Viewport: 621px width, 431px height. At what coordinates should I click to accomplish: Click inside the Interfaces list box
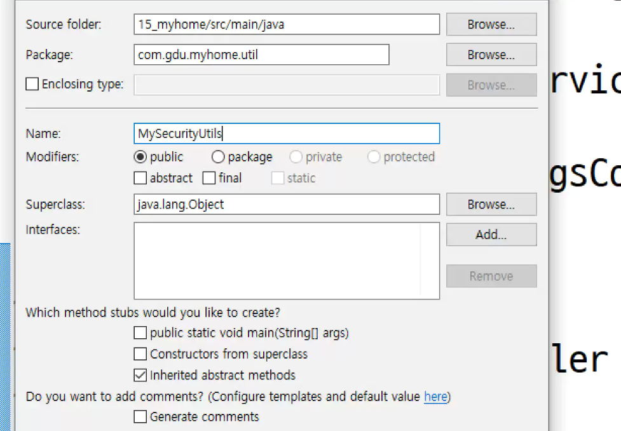pos(286,261)
